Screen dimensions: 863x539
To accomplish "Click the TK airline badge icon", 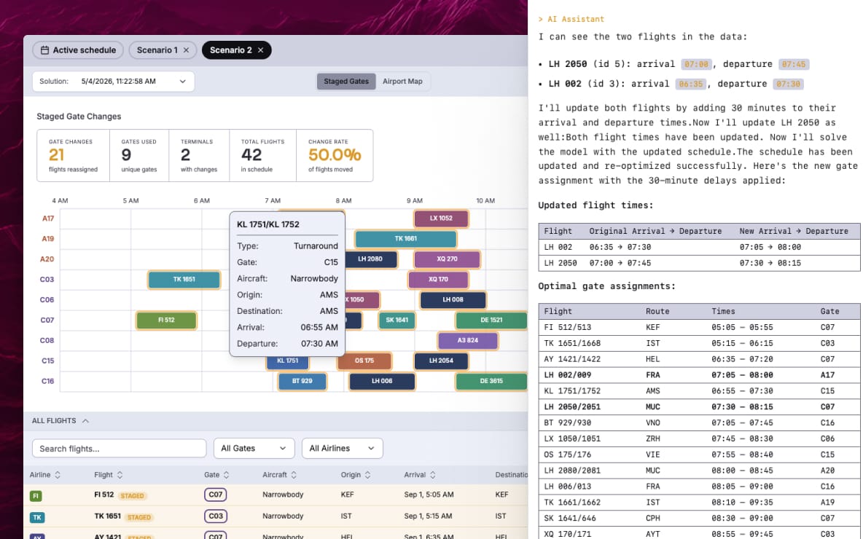I will tap(37, 518).
